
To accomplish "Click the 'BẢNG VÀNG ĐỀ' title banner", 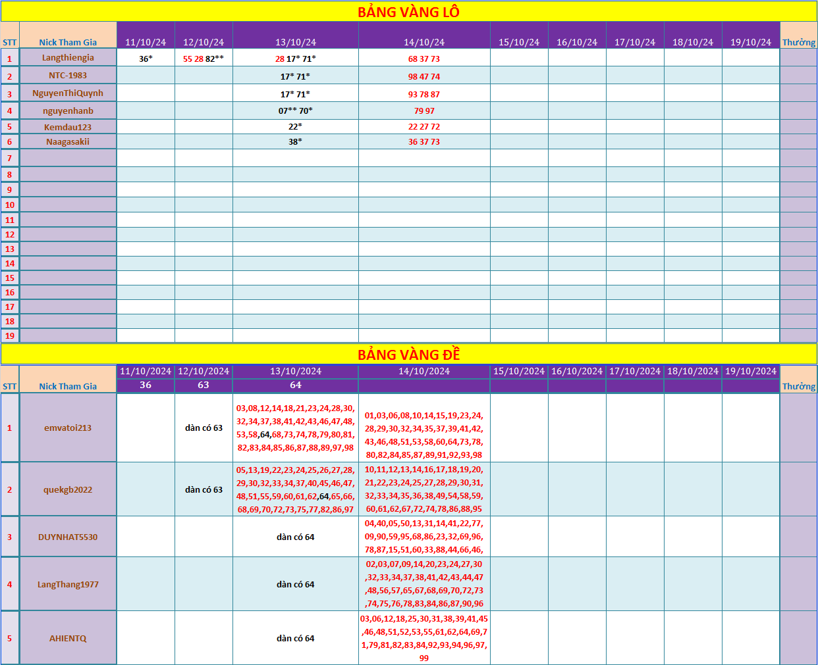I will (408, 355).
